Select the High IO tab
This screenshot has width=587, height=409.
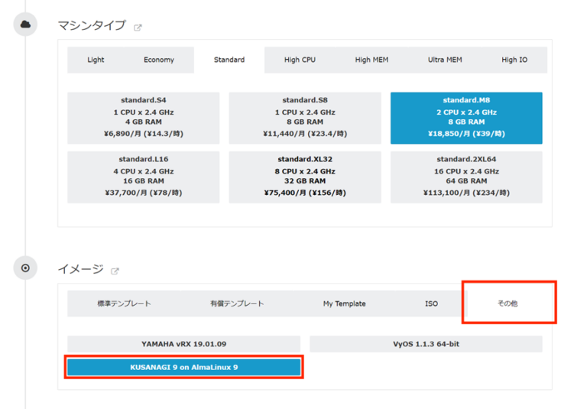[514, 60]
